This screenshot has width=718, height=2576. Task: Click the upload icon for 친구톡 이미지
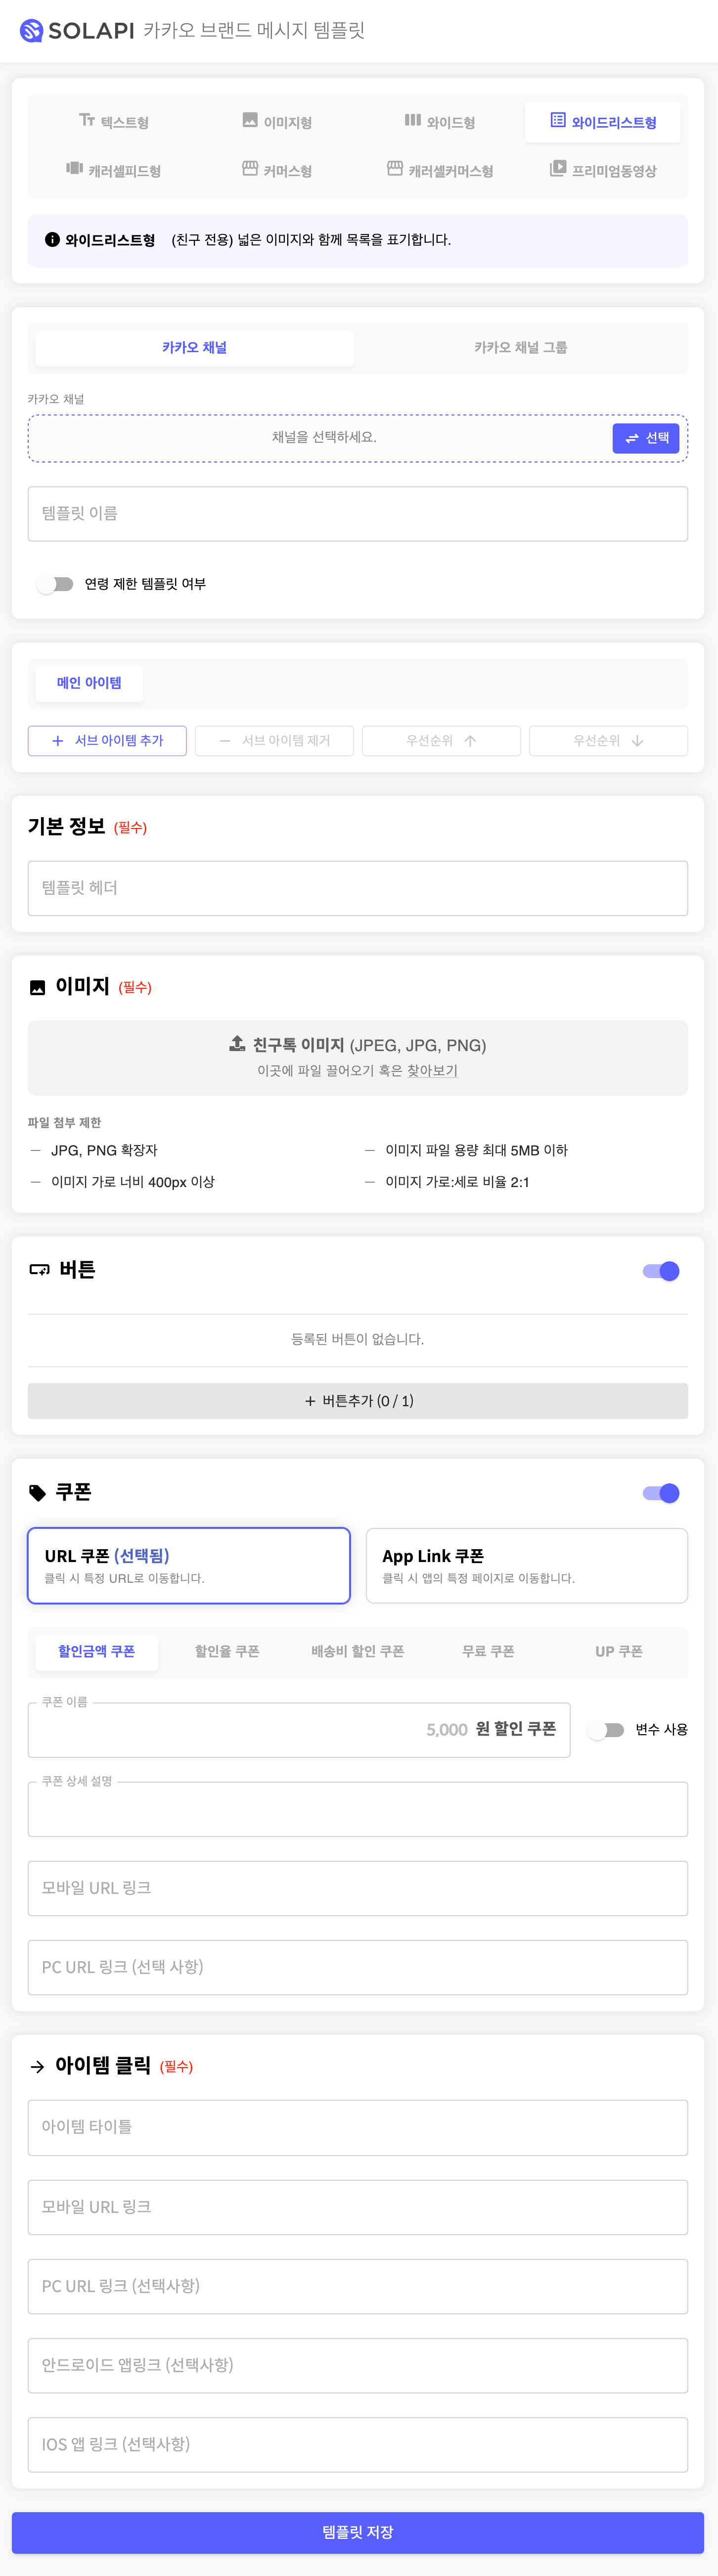[237, 1043]
